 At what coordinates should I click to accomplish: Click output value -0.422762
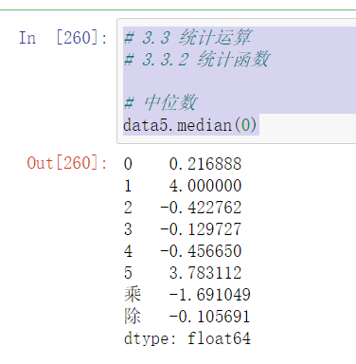201,208
